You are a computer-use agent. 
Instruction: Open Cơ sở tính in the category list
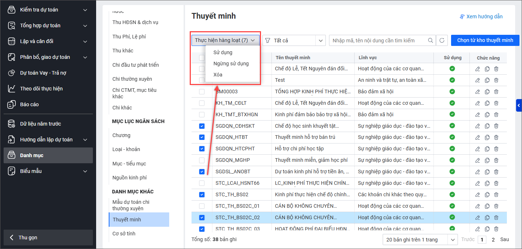124,234
